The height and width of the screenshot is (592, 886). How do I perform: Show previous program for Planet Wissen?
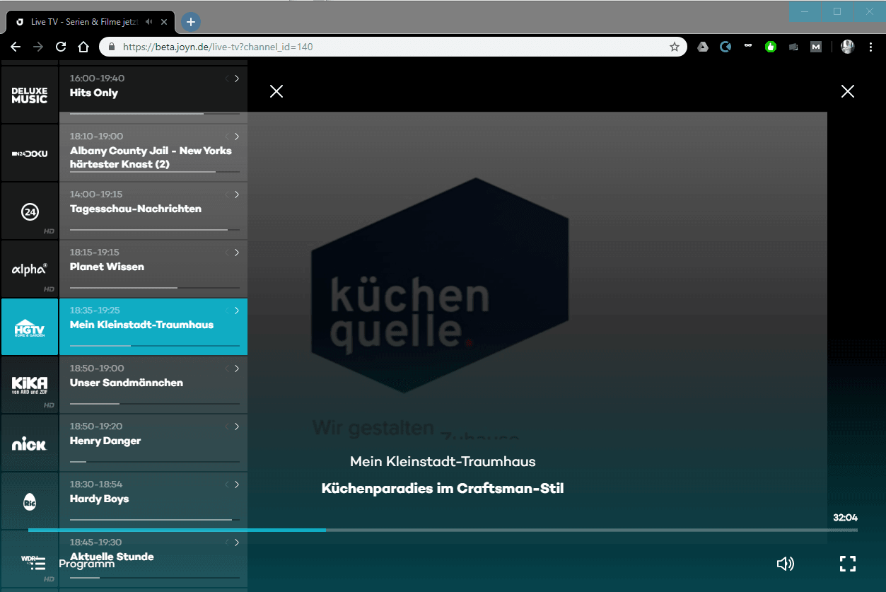(x=227, y=253)
